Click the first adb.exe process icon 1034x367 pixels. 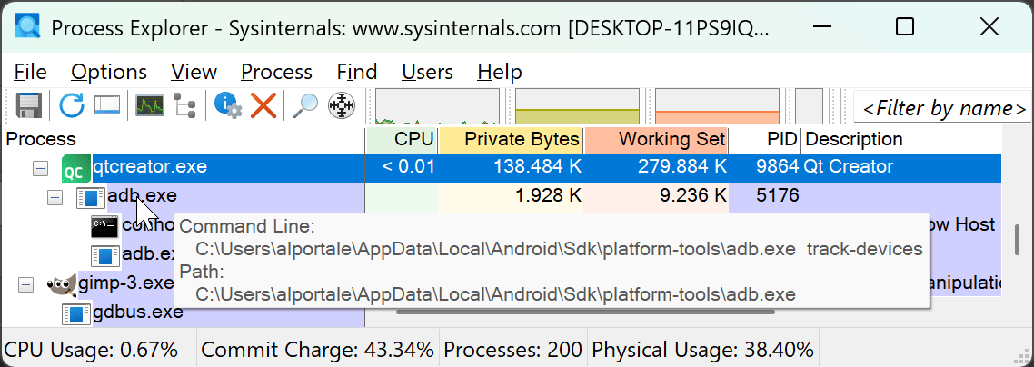pyautogui.click(x=90, y=198)
